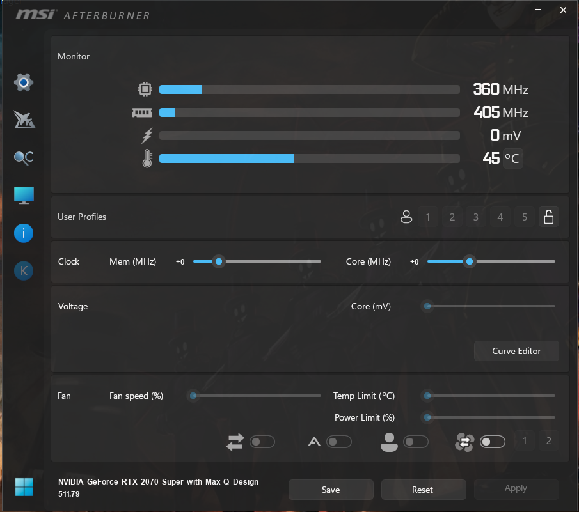Open the settings gear in sidebar
The width and height of the screenshot is (579, 512).
tap(24, 82)
